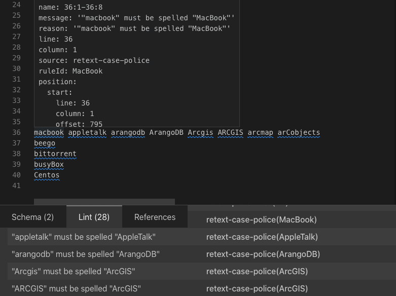Click the source: retext-case-police line in hover
This screenshot has width=396, height=296.
click(x=94, y=60)
